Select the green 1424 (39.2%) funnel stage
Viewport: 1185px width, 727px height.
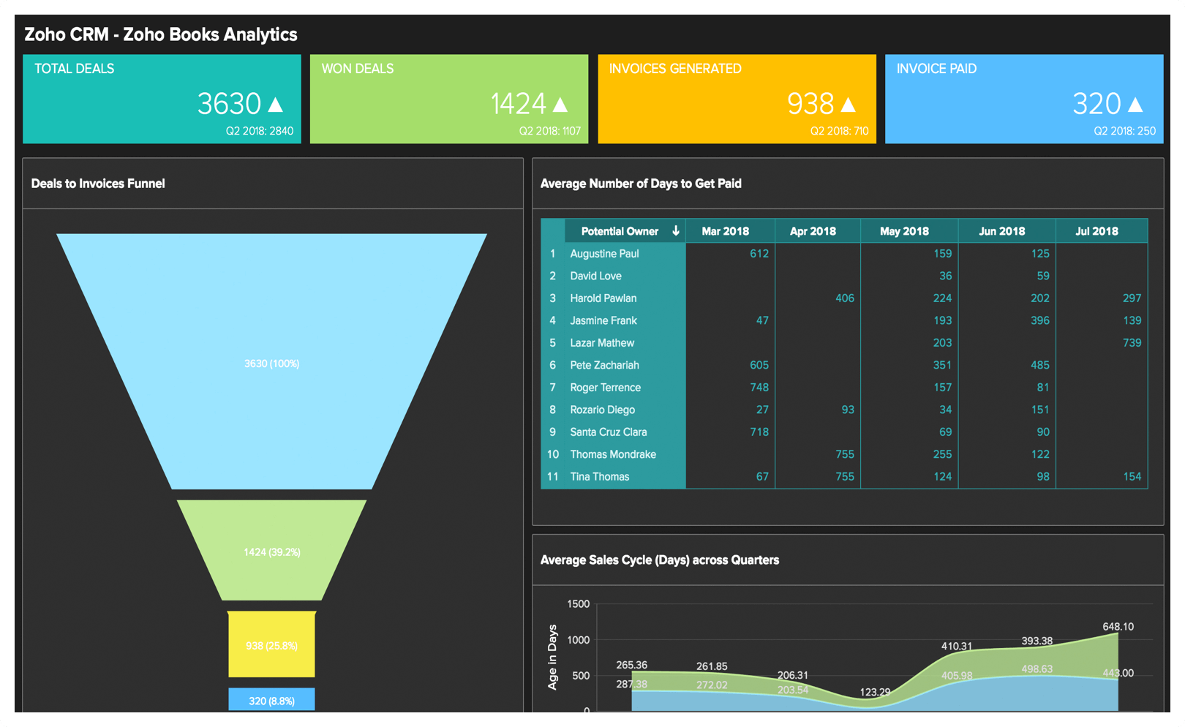271,552
